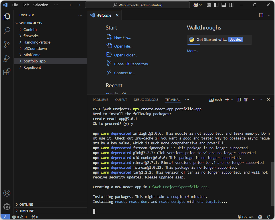Open the File menu
The image size is (275, 220).
tap(15, 5)
